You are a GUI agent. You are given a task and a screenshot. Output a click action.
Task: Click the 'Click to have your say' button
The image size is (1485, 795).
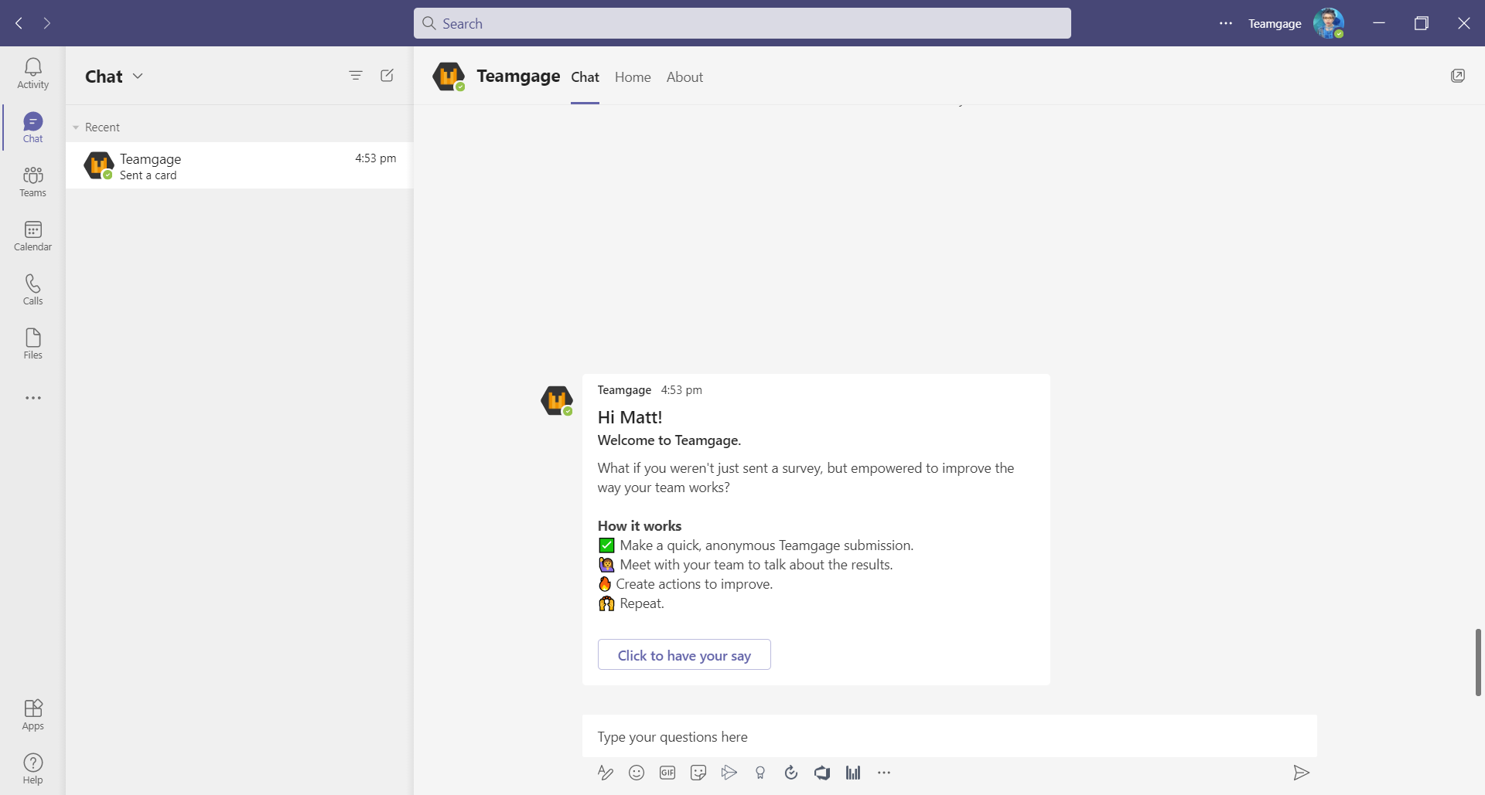click(x=684, y=654)
